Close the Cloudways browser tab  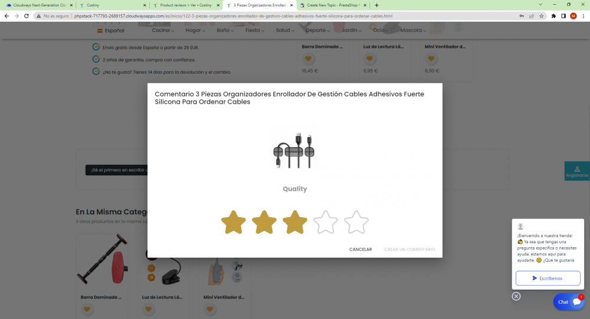tap(71, 5)
